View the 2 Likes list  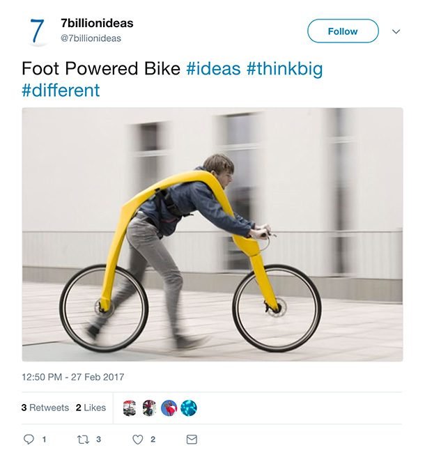91,408
